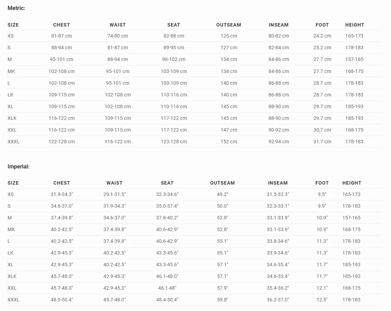Click the 9.5" foot value for XS
The height and width of the screenshot is (311, 391).
(x=322, y=194)
